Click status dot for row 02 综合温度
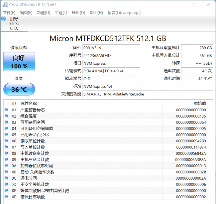 [x=6, y=116]
